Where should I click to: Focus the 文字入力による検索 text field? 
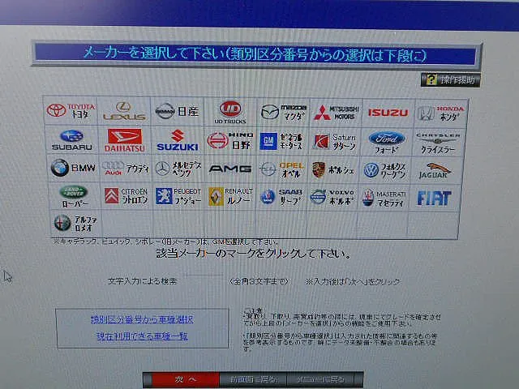203,280
